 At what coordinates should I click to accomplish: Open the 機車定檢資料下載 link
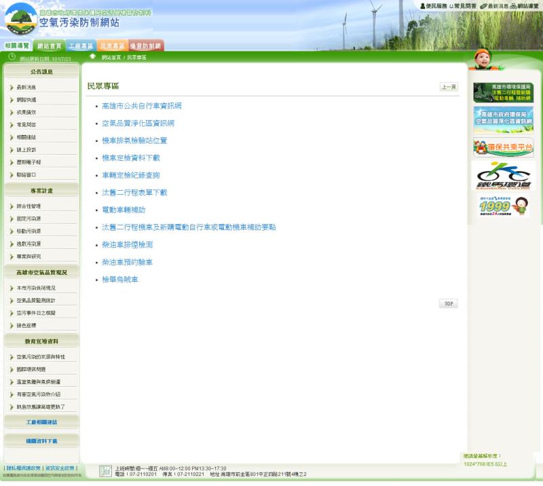131,158
